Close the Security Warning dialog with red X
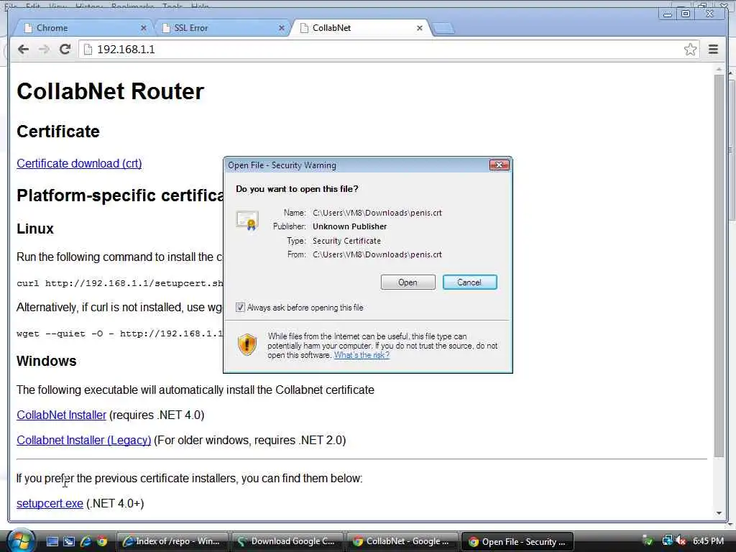The height and width of the screenshot is (552, 736). [x=499, y=165]
